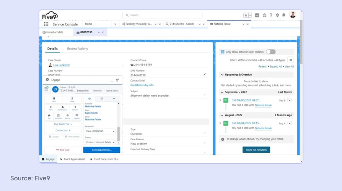The width and height of the screenshot is (342, 191).
Task: Open case owner Lisa Lankford link
Action: pos(61,65)
